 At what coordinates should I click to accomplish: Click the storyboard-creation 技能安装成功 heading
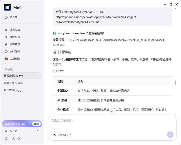coord(81,33)
